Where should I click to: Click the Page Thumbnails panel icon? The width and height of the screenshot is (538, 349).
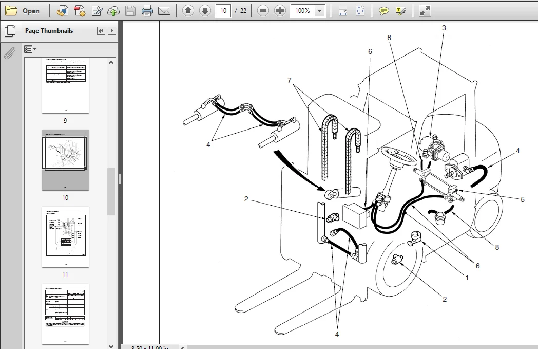[10, 31]
